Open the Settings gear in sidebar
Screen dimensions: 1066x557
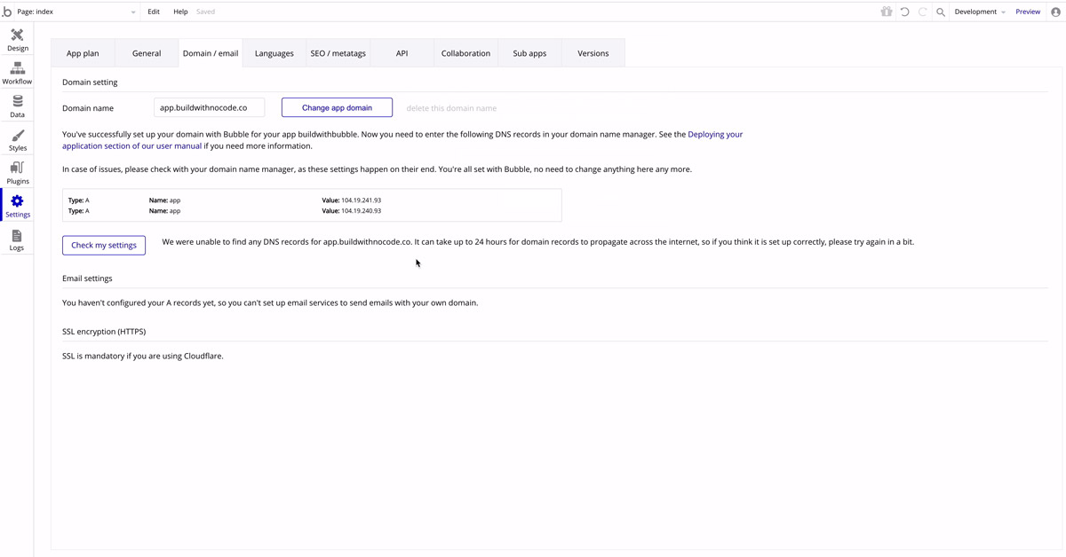(17, 207)
